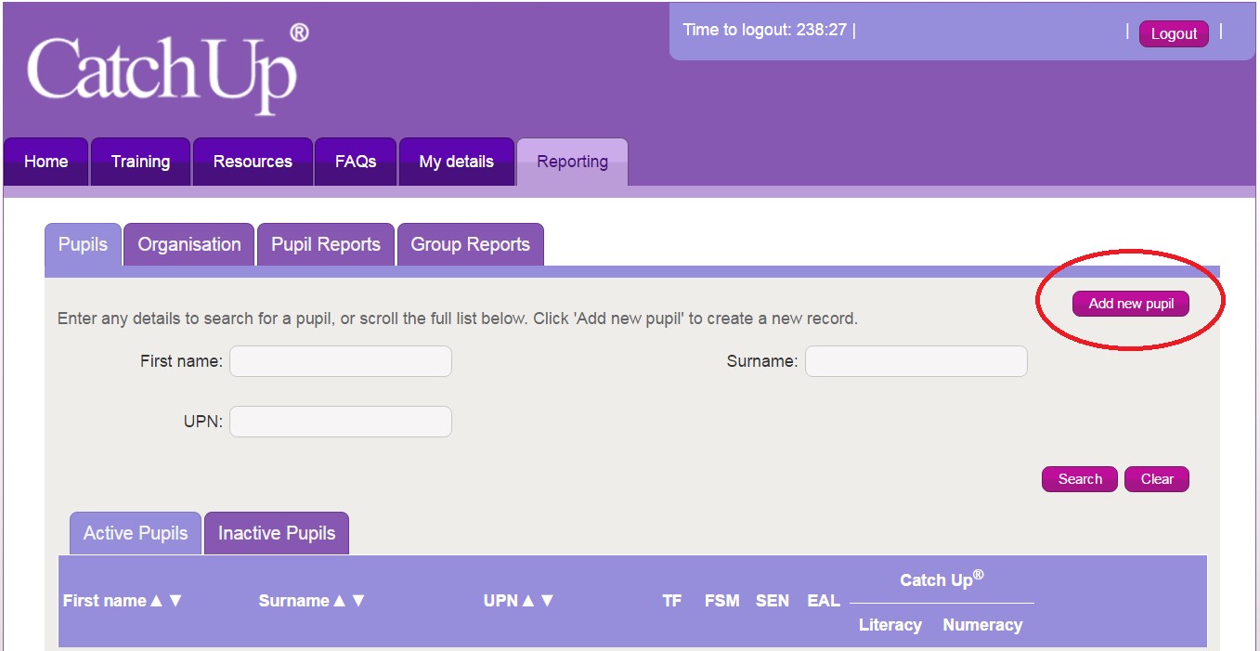Screen dimensions: 1260x651
Task: Open the Pupil Reports sub-tab
Action: [326, 245]
